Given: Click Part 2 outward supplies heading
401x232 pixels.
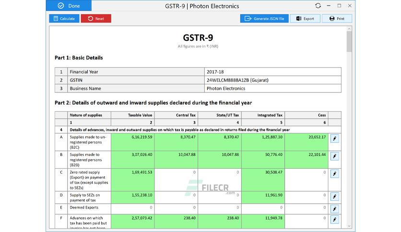Looking at the screenshot, I should pyautogui.click(x=153, y=103).
